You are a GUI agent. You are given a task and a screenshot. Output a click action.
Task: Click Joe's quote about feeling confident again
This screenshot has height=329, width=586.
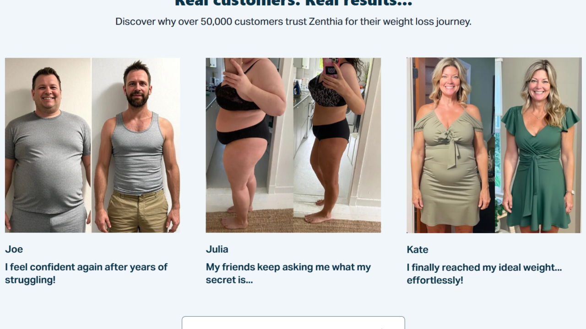click(x=86, y=273)
